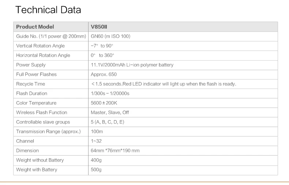Click the 100m transmission range value
289x185 pixels.
point(97,132)
